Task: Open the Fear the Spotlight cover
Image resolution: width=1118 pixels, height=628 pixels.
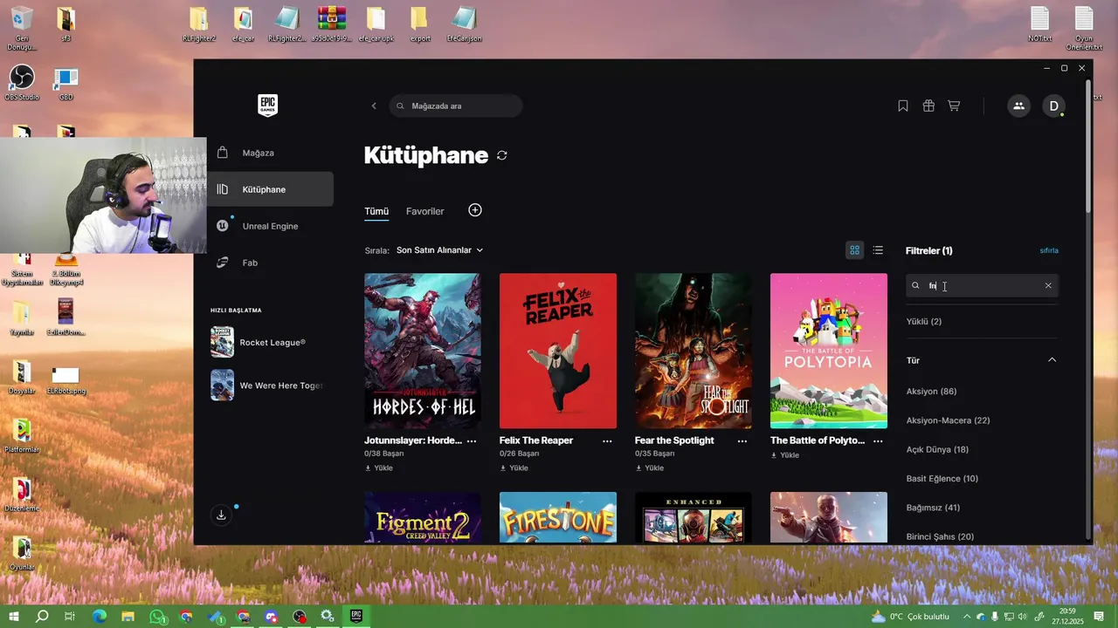Action: click(x=694, y=351)
